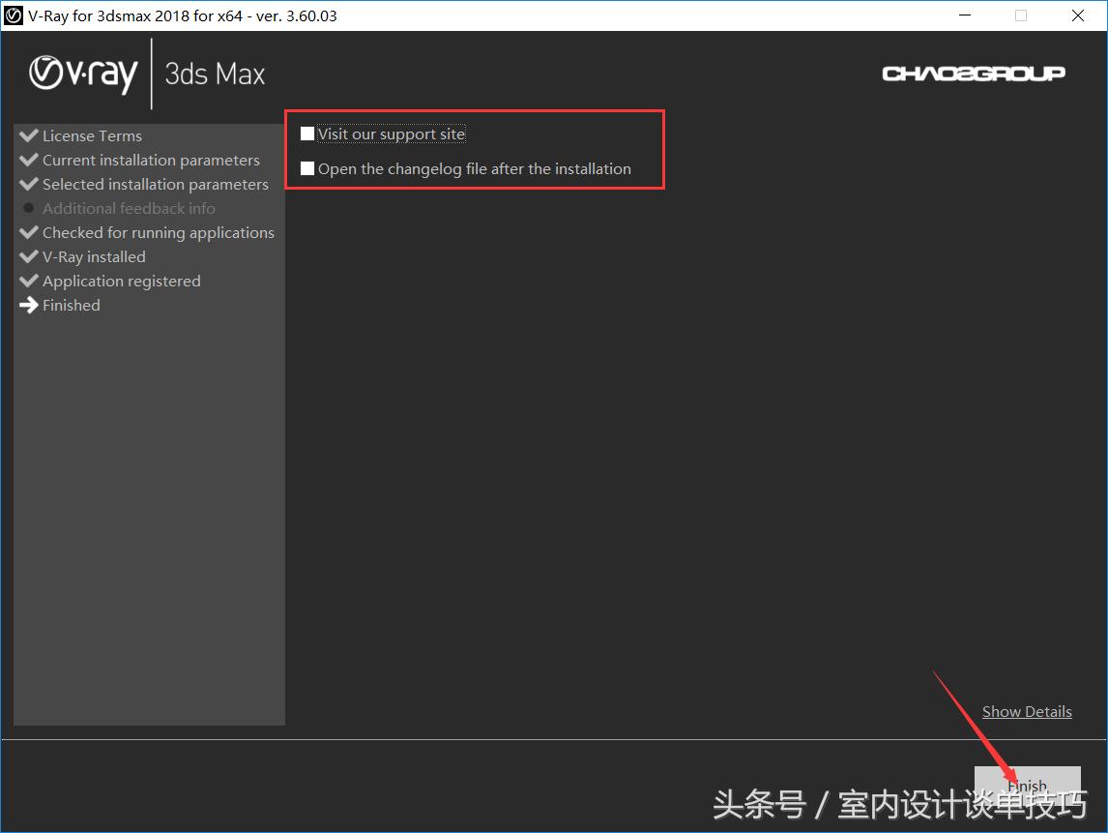1108x833 pixels.
Task: Select 'Checked for running applications' step
Action: click(x=159, y=232)
